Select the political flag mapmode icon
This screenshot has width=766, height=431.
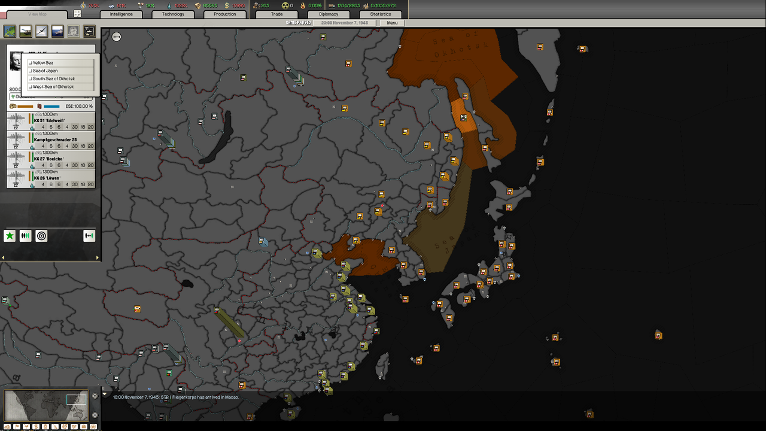[x=17, y=426]
